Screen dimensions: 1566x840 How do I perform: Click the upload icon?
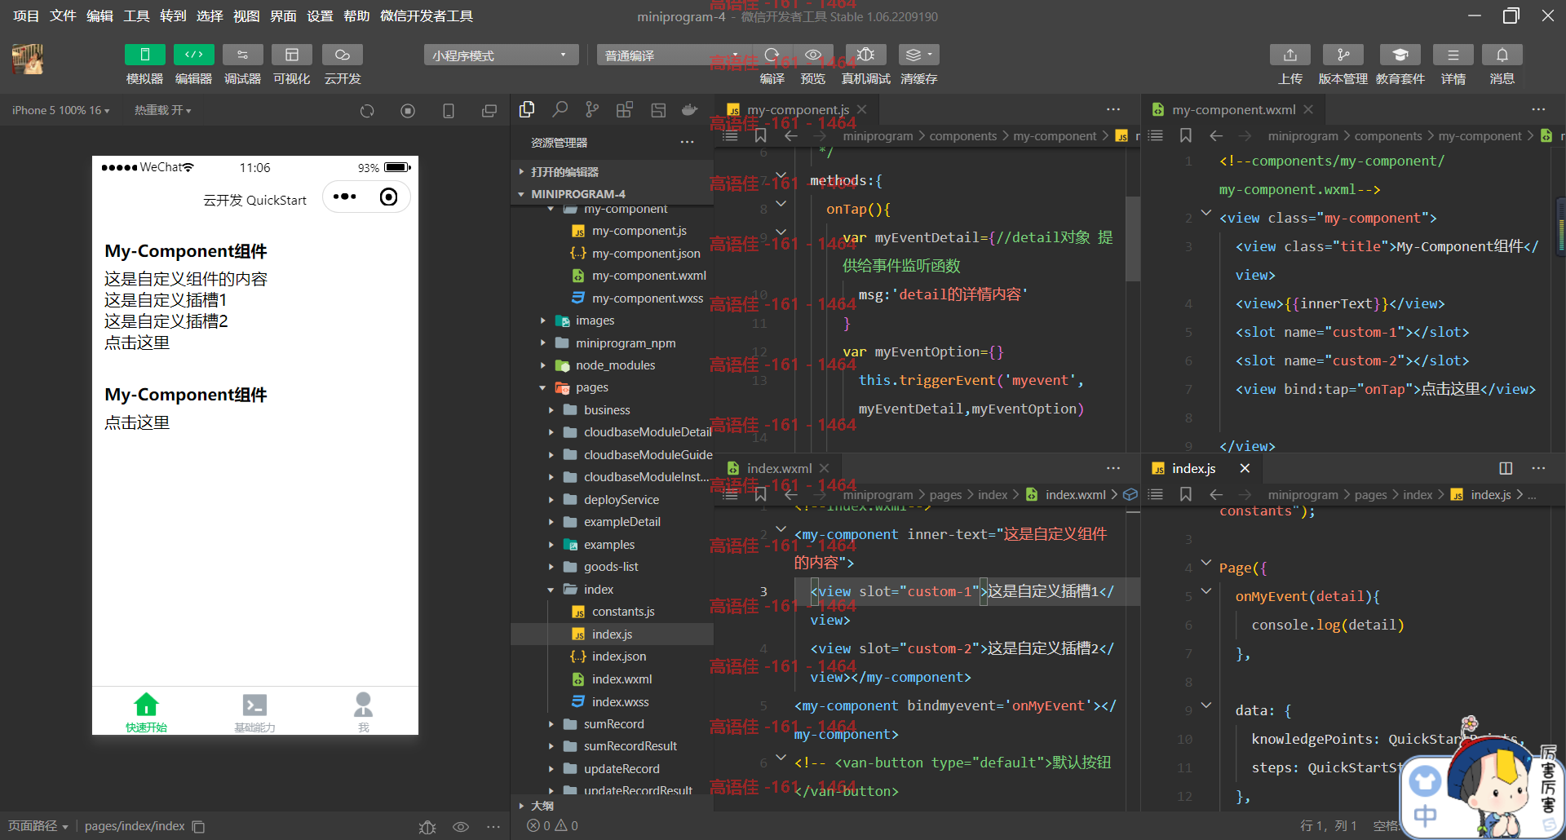(x=1290, y=55)
